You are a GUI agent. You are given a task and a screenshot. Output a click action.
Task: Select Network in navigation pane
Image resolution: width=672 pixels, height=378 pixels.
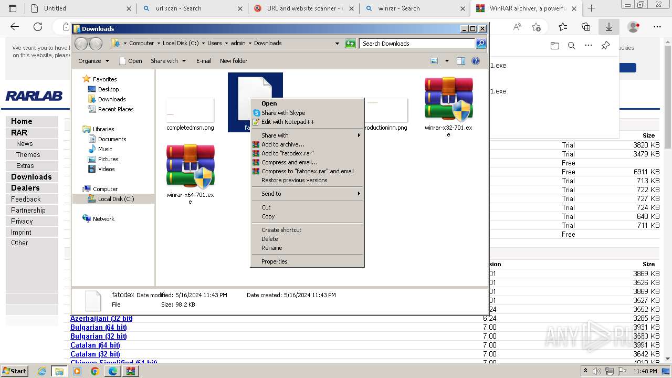click(x=98, y=219)
